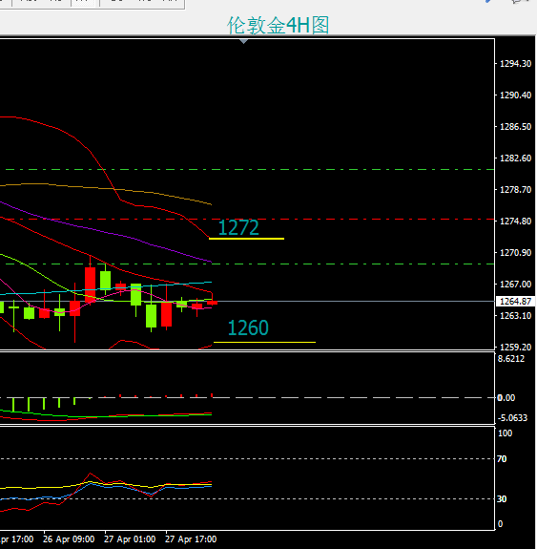
Task: Select the red dashed horizontal line
Action: click(247, 220)
